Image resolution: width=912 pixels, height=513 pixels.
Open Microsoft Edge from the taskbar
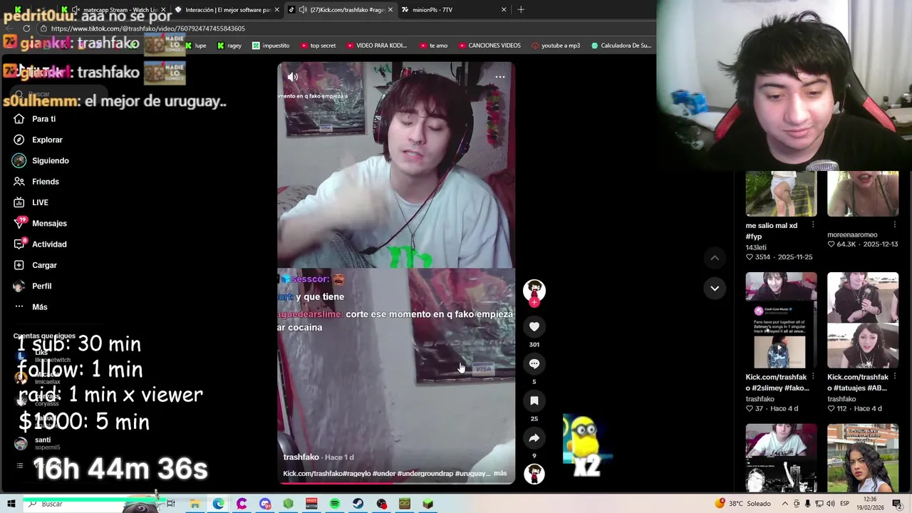218,504
